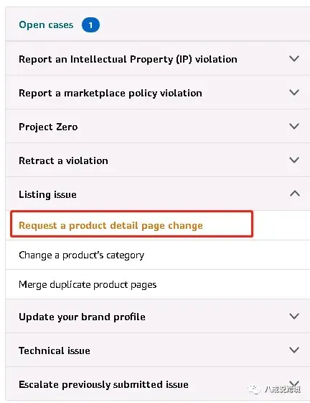Click the Listing issue heading text

47,194
